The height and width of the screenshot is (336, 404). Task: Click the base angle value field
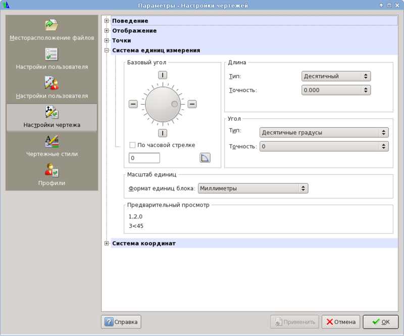[144, 158]
